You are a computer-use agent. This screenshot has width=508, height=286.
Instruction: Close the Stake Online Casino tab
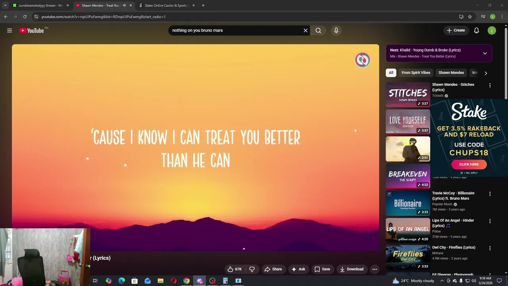click(x=194, y=6)
